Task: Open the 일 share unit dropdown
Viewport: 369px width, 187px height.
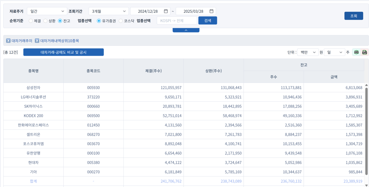Action: click(334, 52)
